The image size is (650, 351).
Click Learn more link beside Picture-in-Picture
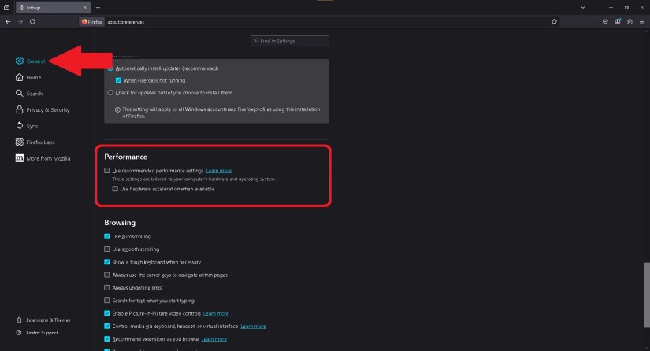pos(216,313)
